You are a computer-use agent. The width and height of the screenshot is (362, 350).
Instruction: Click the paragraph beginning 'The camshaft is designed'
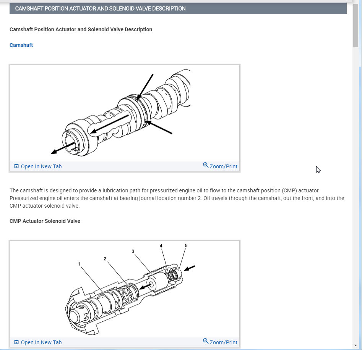coord(177,198)
